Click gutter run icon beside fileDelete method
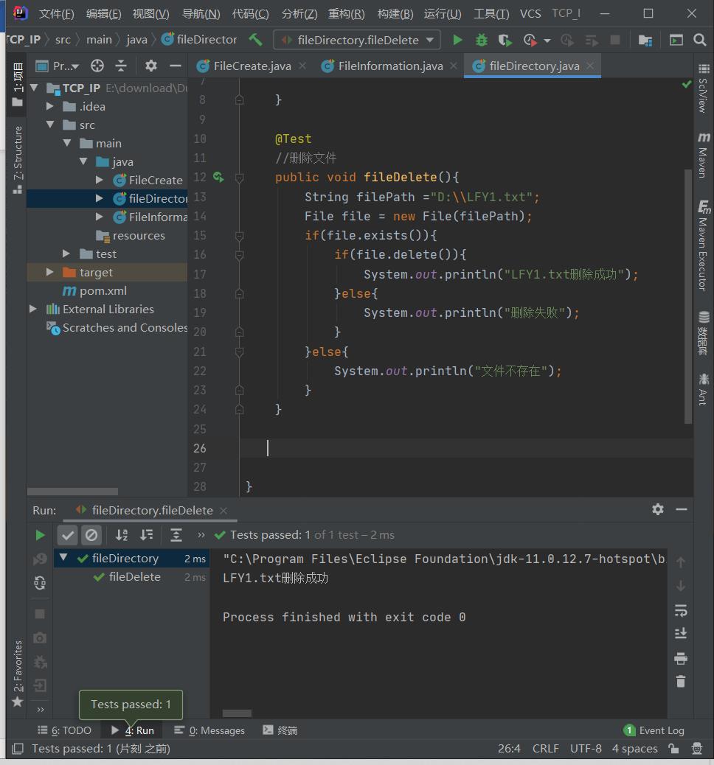 (x=218, y=177)
